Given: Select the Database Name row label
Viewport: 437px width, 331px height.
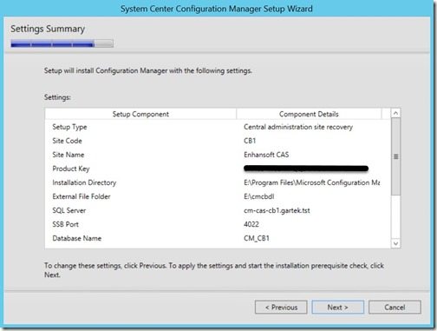Looking at the screenshot, I should coord(76,238).
